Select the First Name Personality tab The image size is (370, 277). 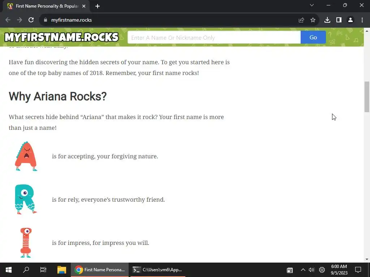pyautogui.click(x=46, y=6)
